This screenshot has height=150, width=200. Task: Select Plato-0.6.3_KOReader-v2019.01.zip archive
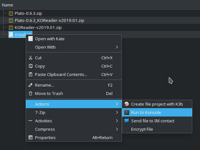click(49, 21)
